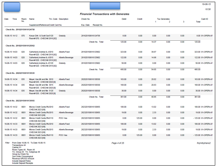The image size is (218, 167).
Task: Select the Trn. Code column header
Action: tap(53, 19)
